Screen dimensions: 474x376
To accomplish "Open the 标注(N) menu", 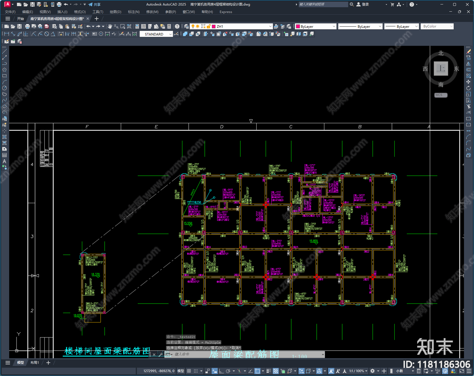I will coord(134,12).
